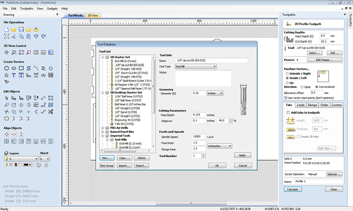This screenshot has height=211, width=353.
Task: Select the Draw Circle tool
Action: [6, 68]
